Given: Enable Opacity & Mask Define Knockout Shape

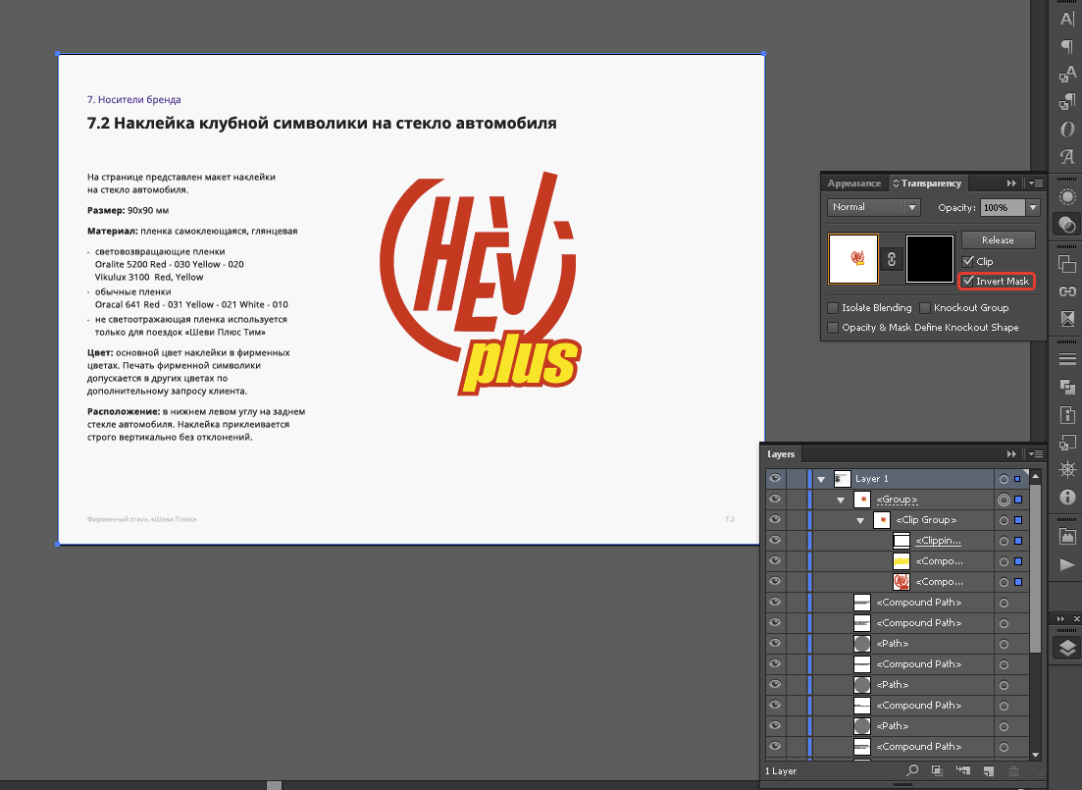Looking at the screenshot, I should (833, 328).
